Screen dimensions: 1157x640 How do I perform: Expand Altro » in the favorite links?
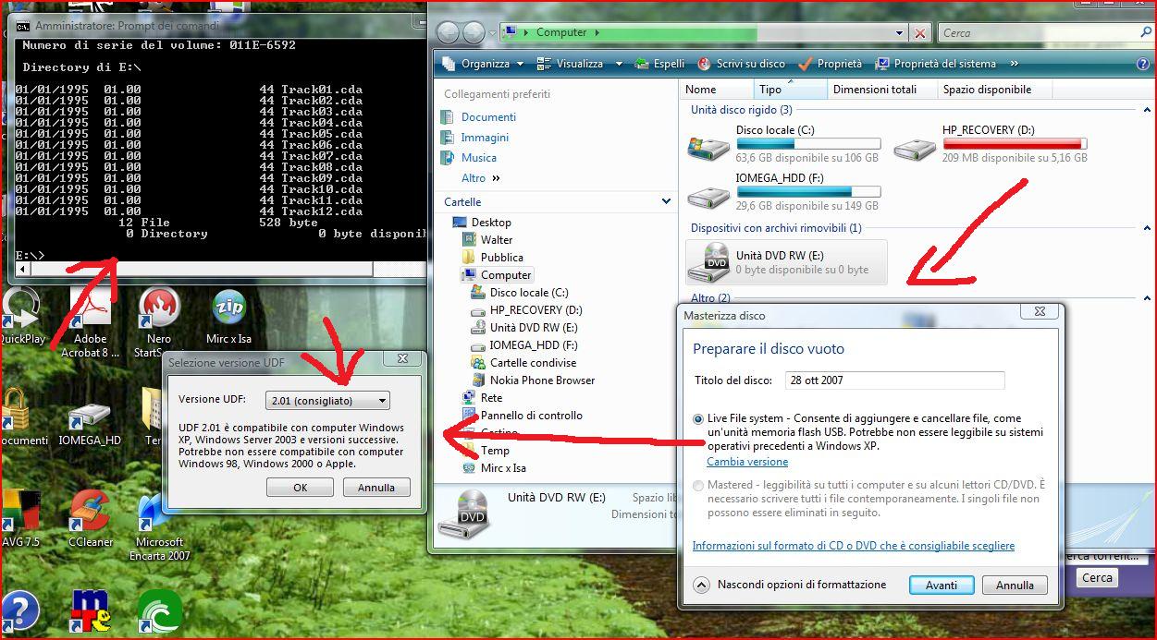point(481,178)
